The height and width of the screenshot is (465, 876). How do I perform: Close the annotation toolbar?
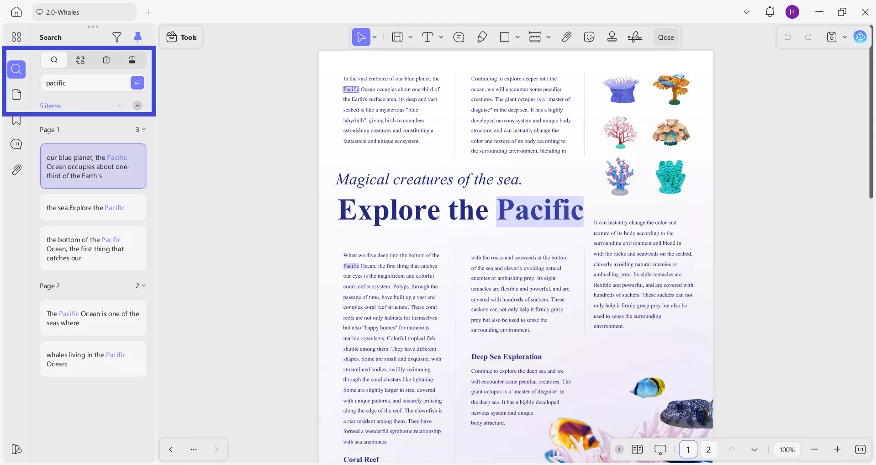[666, 37]
